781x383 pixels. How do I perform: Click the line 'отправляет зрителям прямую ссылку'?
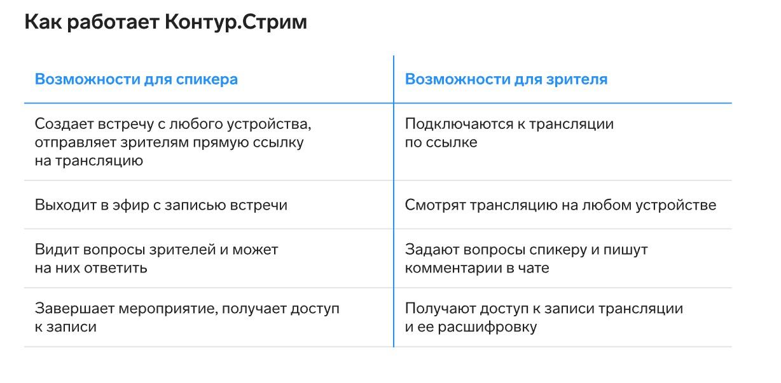coord(169,142)
